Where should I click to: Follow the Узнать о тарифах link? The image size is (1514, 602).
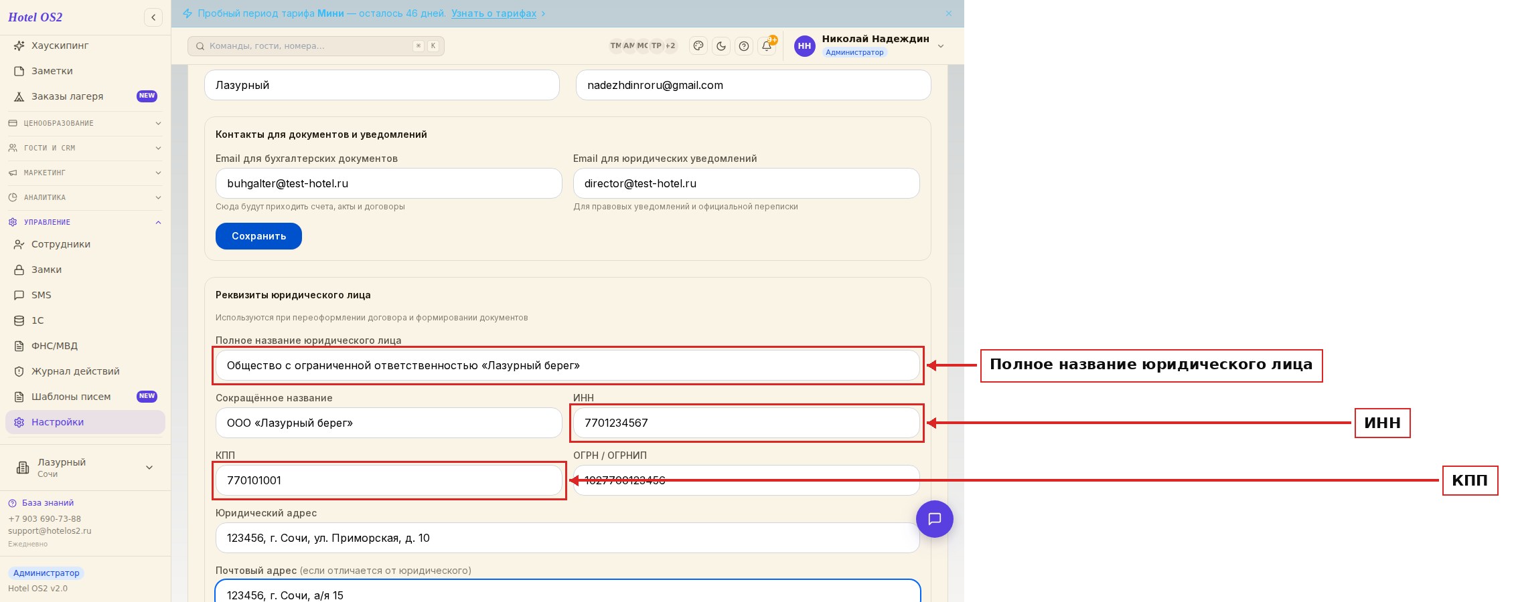(494, 13)
